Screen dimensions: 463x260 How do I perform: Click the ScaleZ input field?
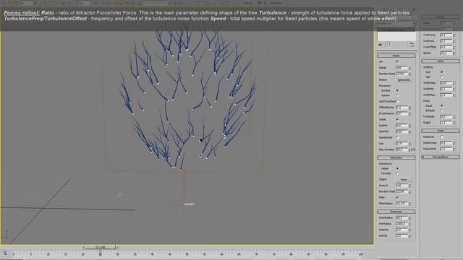point(446,123)
